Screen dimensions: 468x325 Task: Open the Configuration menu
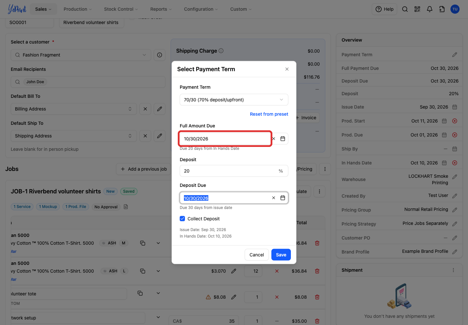point(201,9)
